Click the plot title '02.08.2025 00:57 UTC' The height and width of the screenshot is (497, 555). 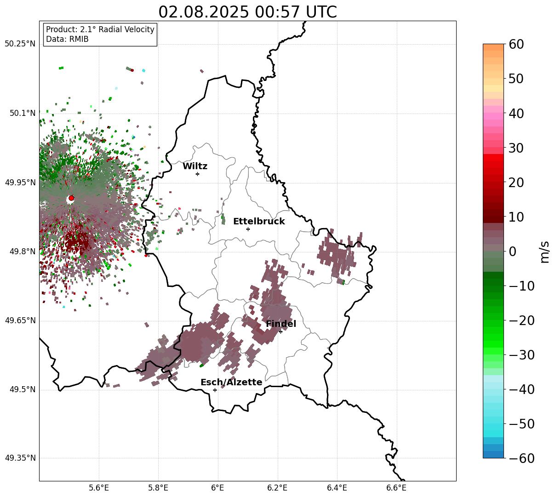(x=247, y=12)
